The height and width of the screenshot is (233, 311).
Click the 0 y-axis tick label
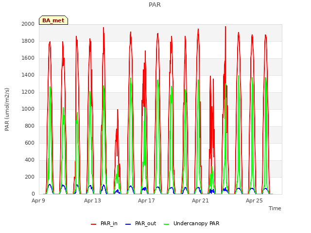[x=33, y=194]
